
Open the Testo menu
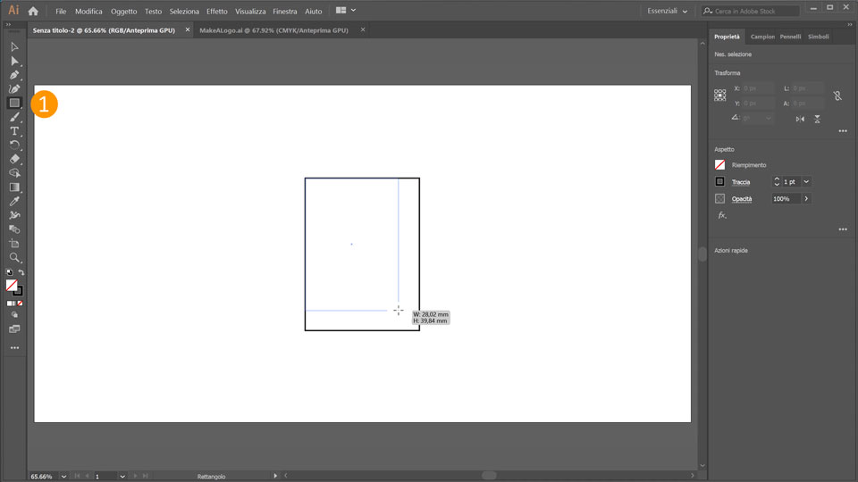(153, 11)
